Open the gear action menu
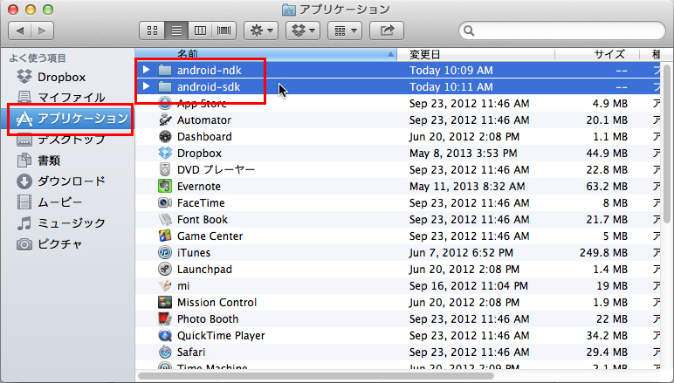The image size is (674, 383). [x=261, y=31]
